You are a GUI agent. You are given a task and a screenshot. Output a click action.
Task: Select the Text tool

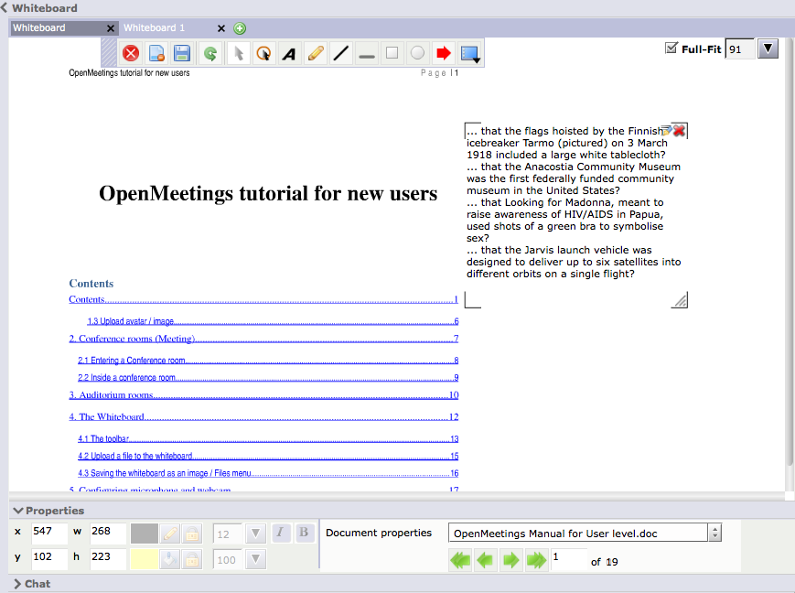289,54
